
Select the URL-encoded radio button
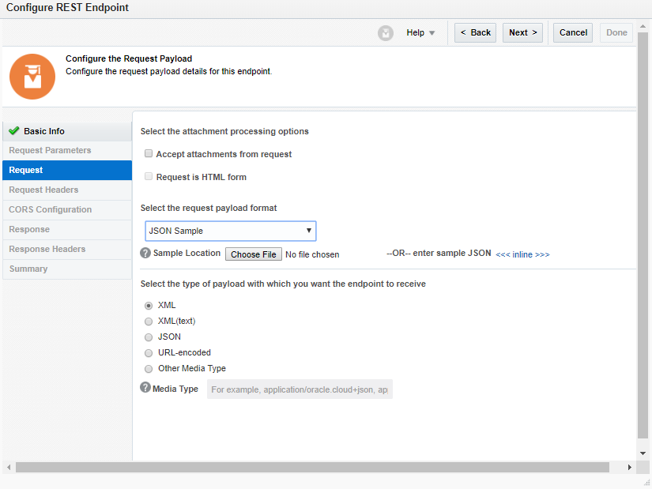tap(149, 353)
